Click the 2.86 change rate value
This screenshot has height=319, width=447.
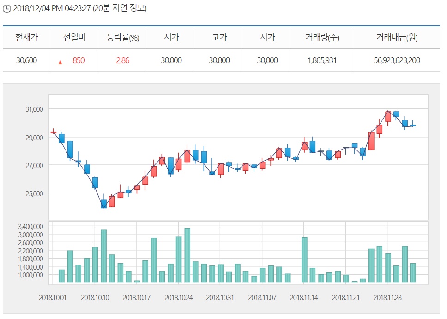click(123, 60)
